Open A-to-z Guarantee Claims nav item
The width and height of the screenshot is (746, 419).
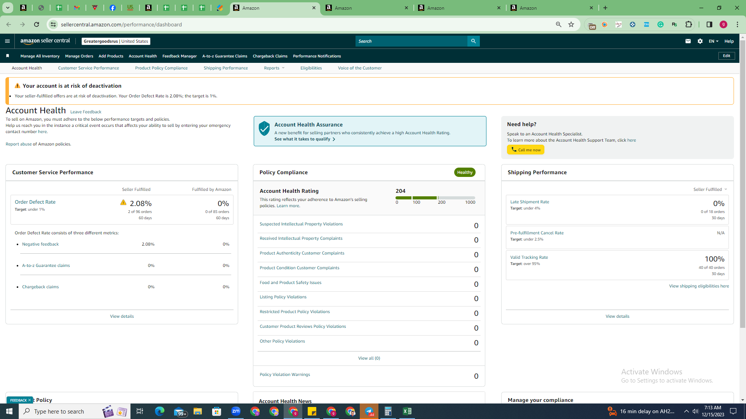225,56
